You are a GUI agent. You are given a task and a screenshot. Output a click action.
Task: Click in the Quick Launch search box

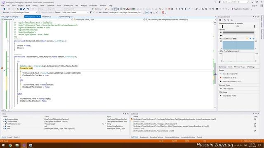pos(236,2)
